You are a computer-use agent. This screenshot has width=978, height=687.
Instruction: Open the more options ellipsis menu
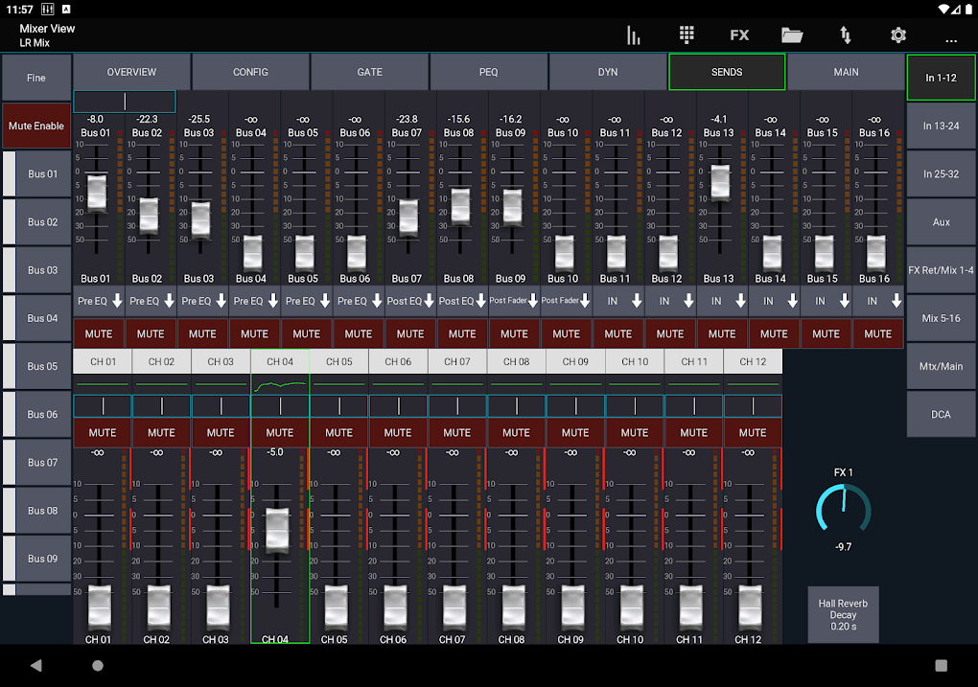pos(950,38)
